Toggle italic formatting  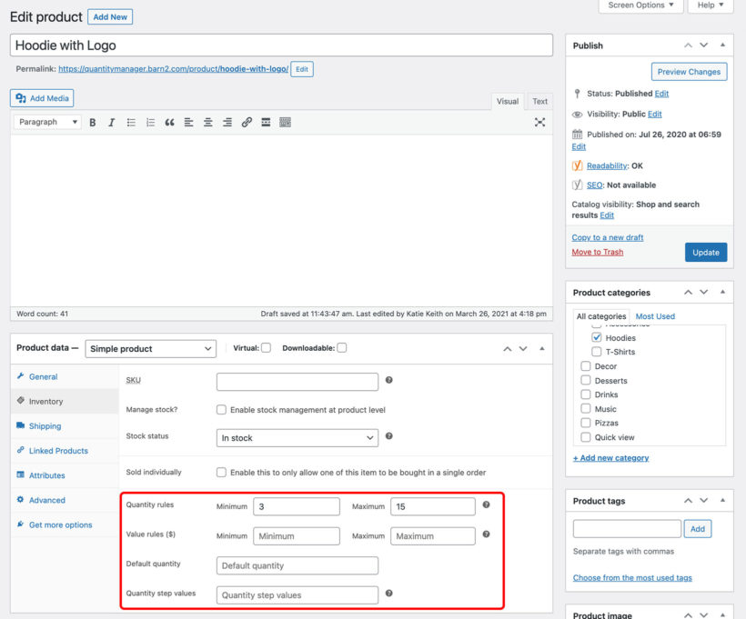click(110, 122)
